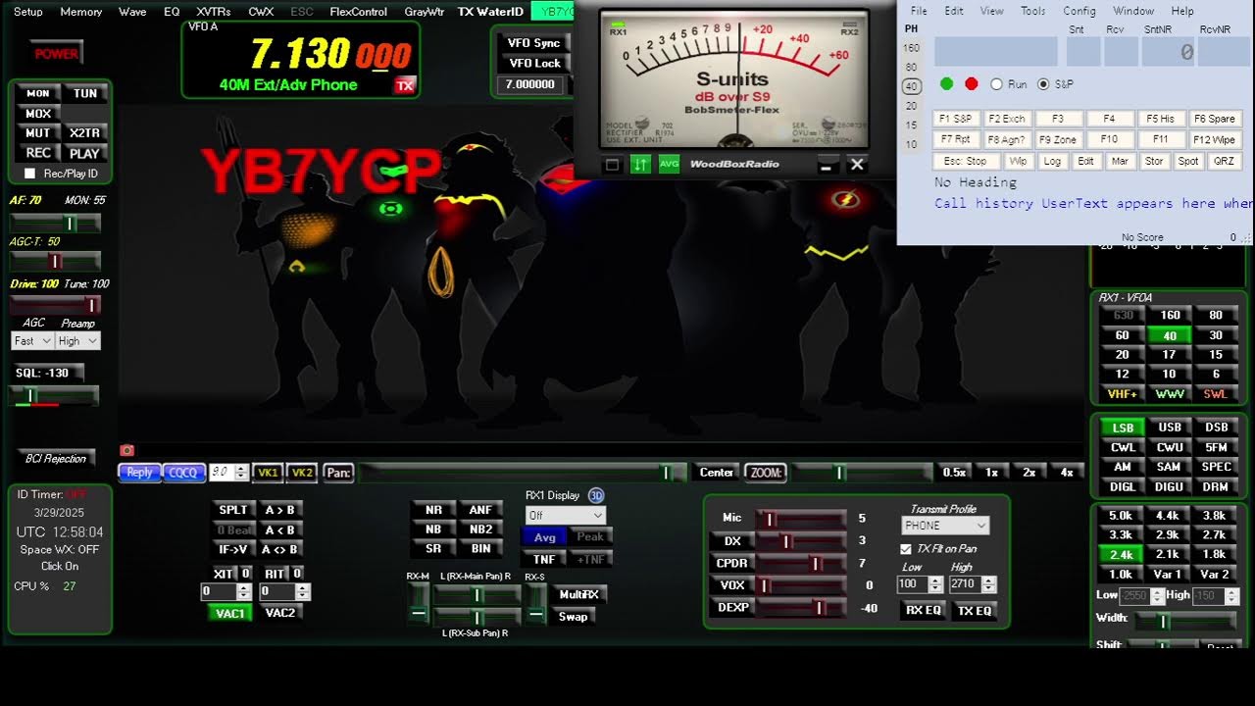Adjust the AF volume slider

(56, 224)
